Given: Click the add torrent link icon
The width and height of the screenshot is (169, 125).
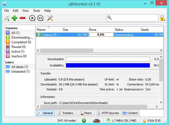Looking at the screenshot, I should click(7, 18).
